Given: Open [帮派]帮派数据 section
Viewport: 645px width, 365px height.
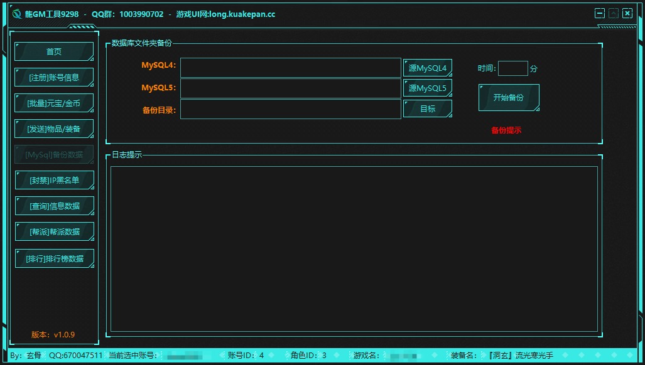Looking at the screenshot, I should pos(54,231).
